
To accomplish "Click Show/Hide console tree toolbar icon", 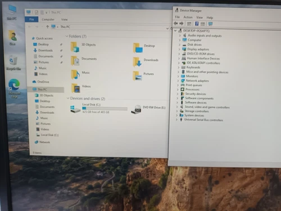I will (x=189, y=24).
